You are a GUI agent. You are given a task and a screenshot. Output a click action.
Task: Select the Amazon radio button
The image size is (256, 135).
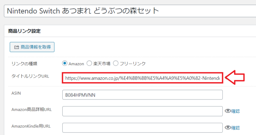(x=65, y=63)
